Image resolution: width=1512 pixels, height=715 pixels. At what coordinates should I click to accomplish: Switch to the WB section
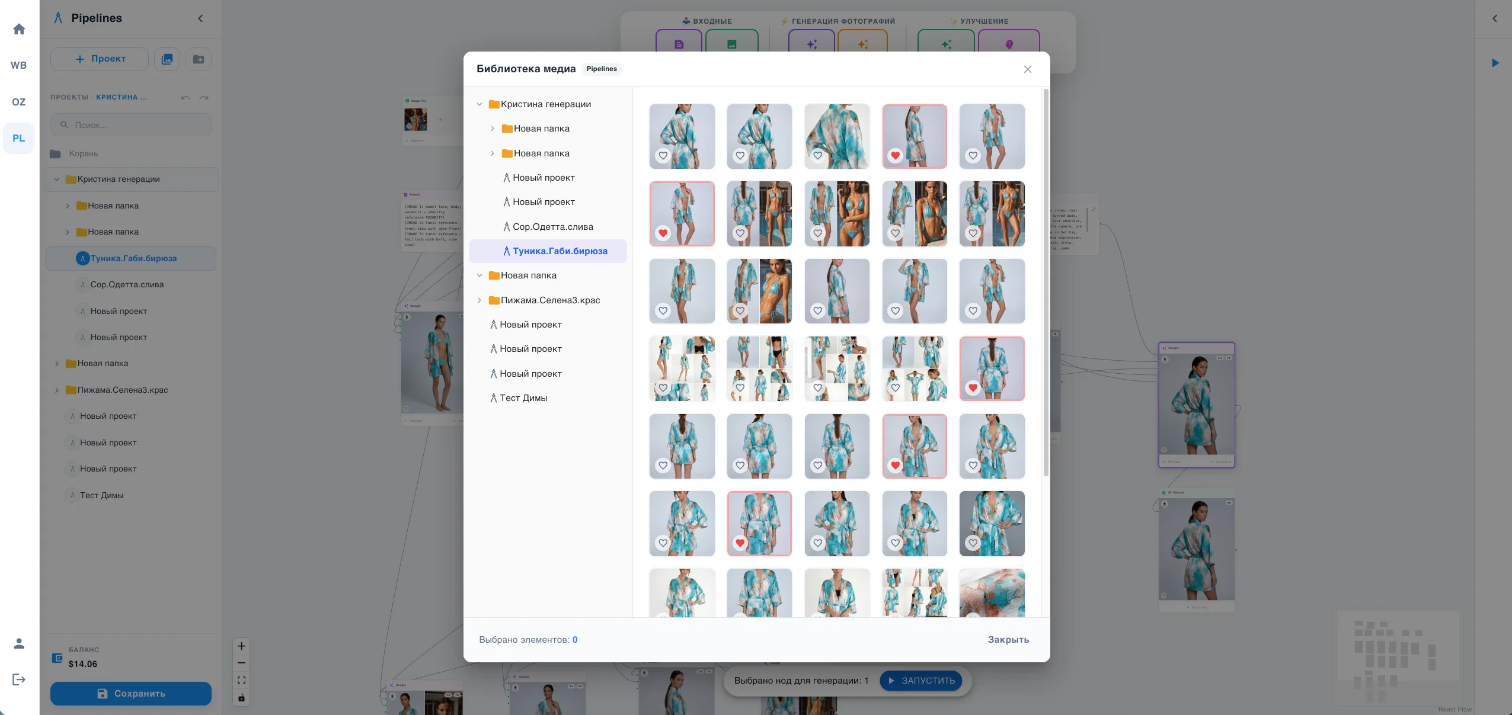[x=19, y=65]
